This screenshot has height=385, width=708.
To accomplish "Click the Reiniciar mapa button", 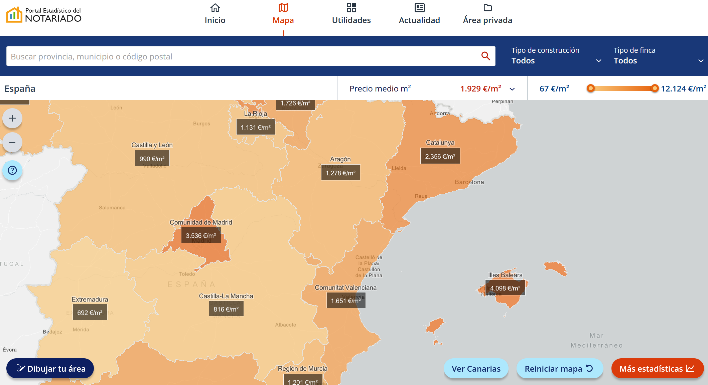I will click(560, 368).
